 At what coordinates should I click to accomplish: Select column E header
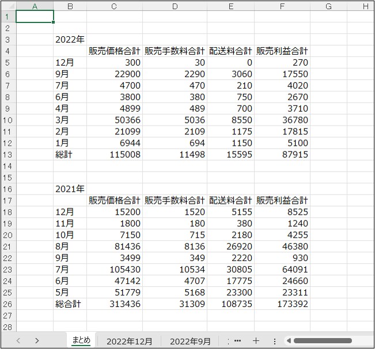231,6
